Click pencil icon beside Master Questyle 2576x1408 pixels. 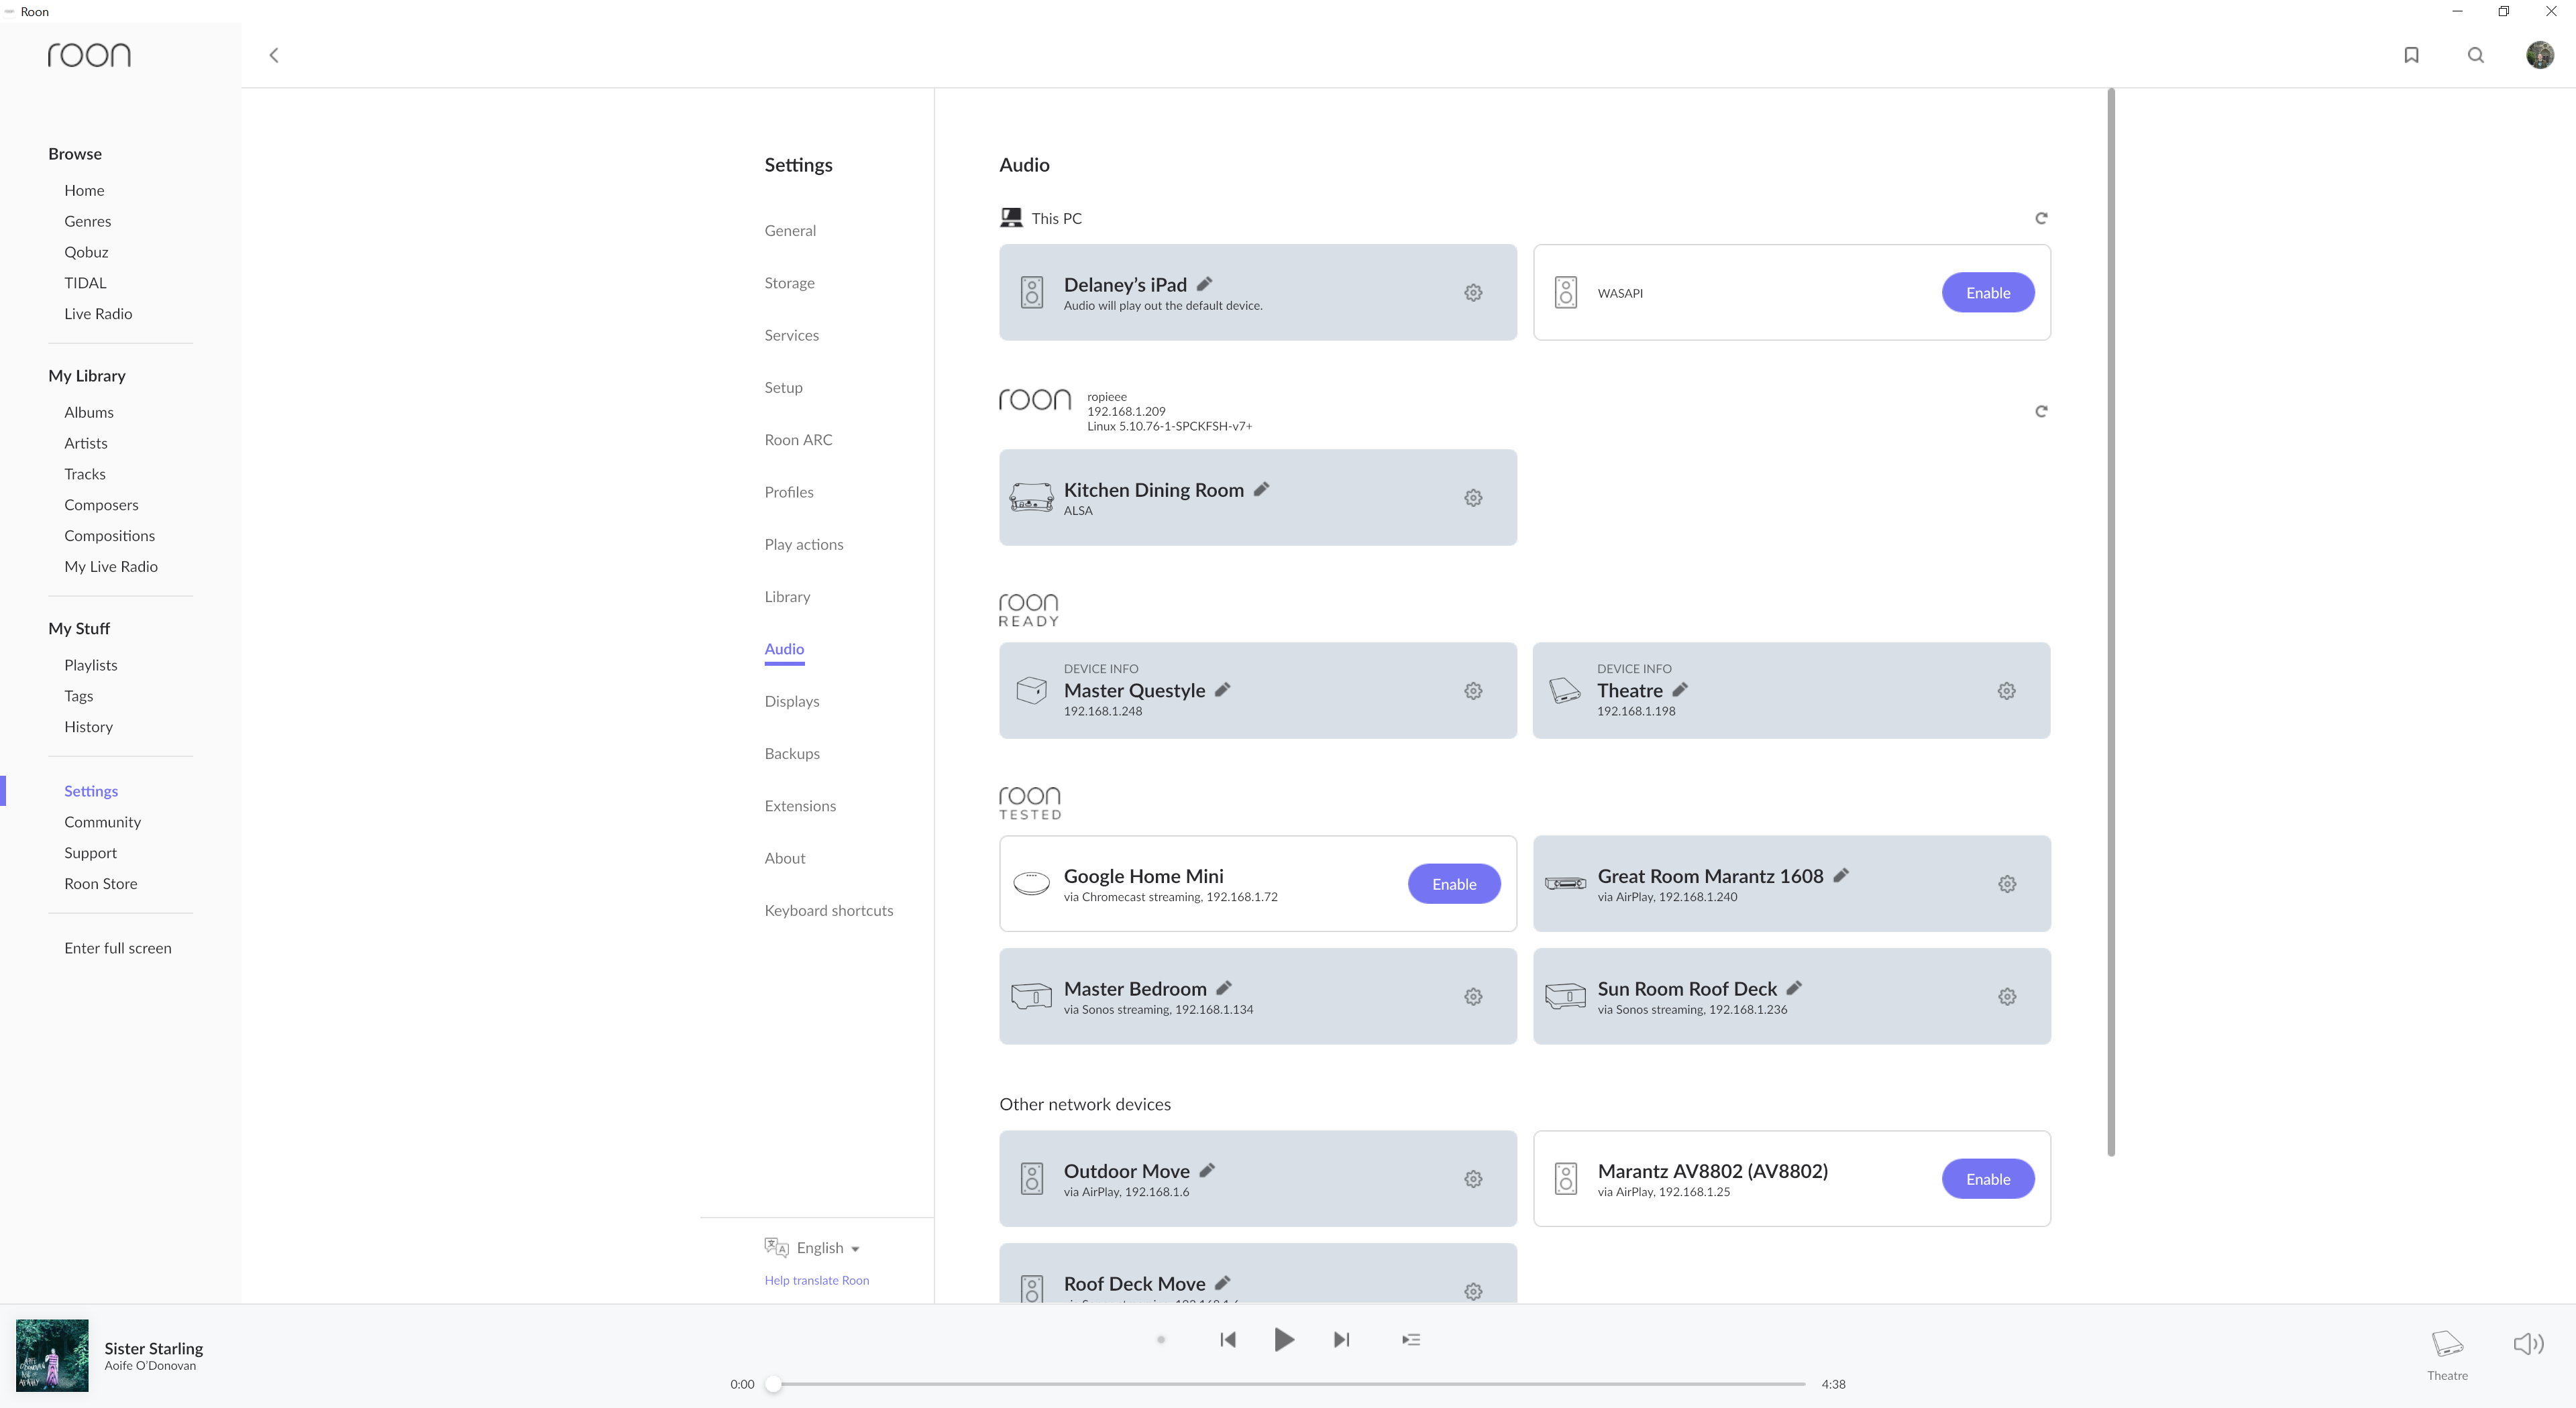tap(1223, 689)
